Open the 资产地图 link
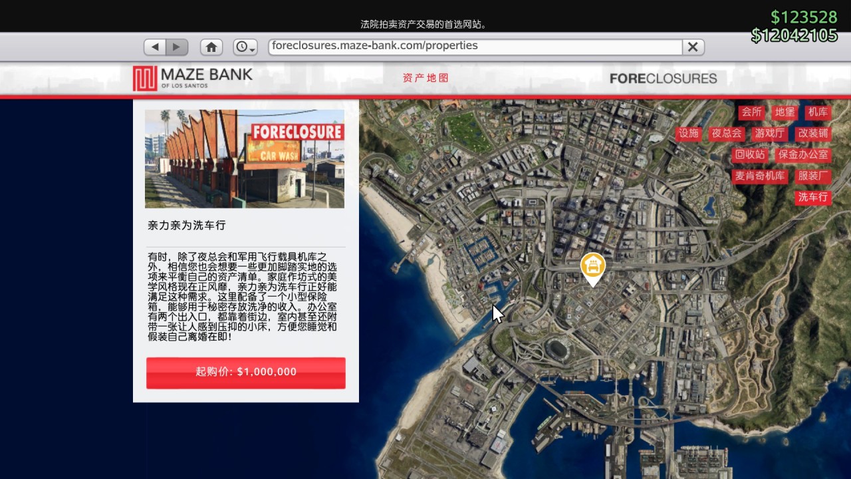 click(425, 78)
